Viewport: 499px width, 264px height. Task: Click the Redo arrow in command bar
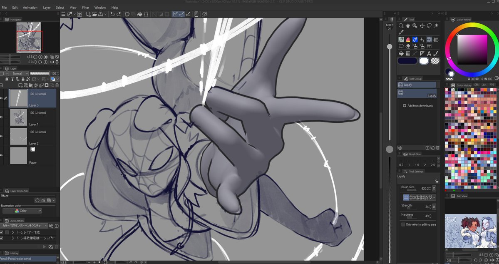pyautogui.click(x=119, y=14)
